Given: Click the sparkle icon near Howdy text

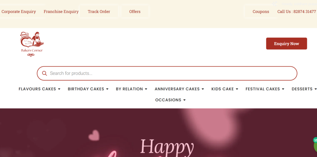Looking at the screenshot, I should pos(275,4).
